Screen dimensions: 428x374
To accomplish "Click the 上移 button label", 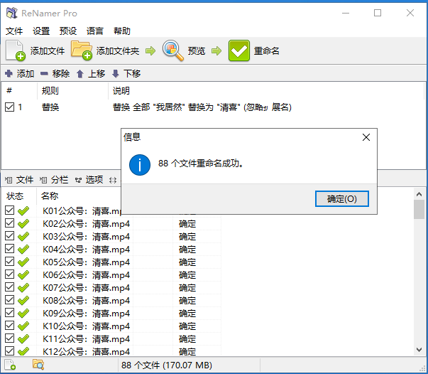I will (97, 73).
